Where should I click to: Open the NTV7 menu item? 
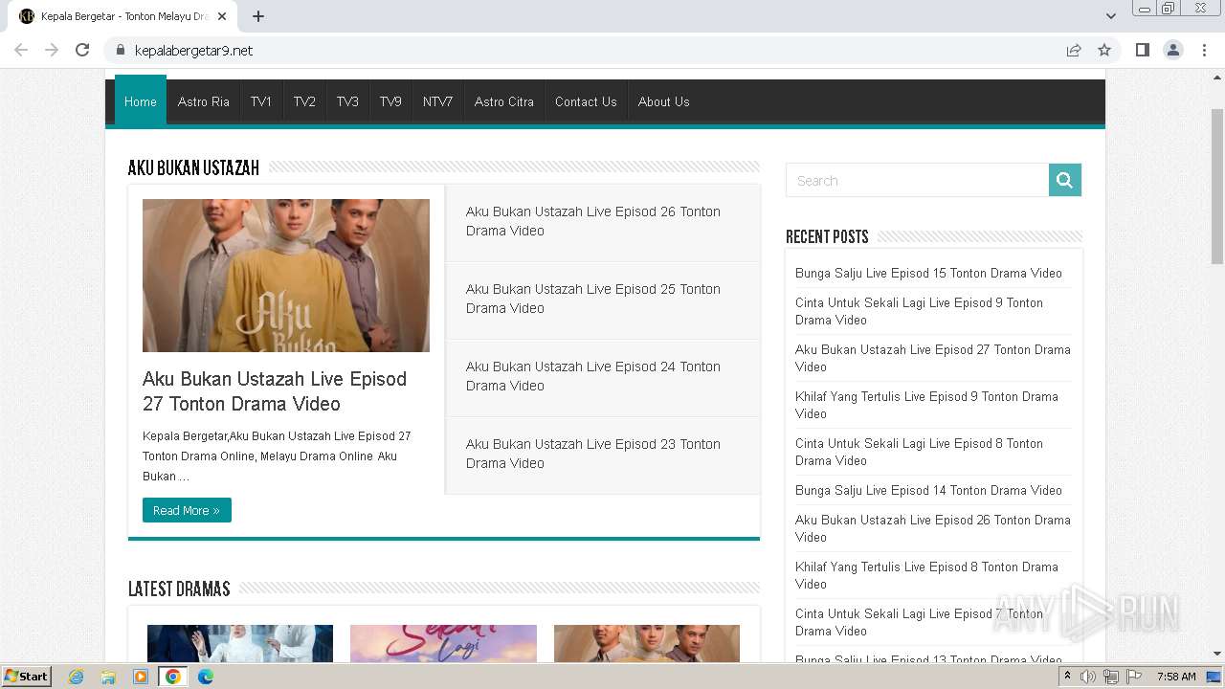pyautogui.click(x=438, y=101)
